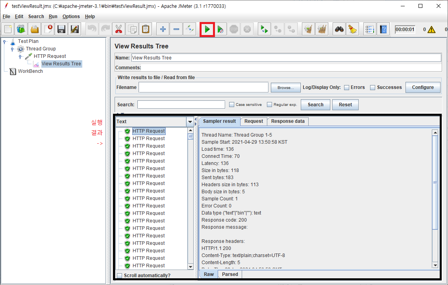Open Search with the binoculars icon
Image resolution: width=448 pixels, height=285 pixels.
click(339, 29)
